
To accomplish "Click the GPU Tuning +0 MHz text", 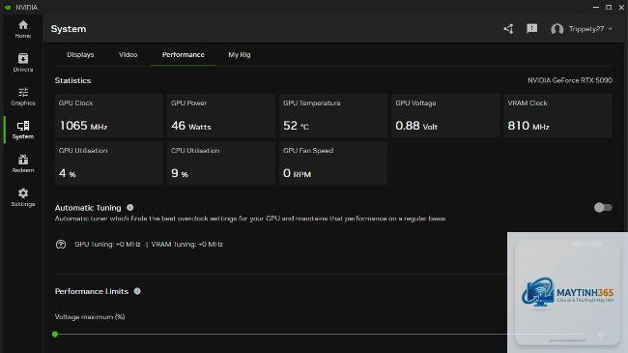I will coord(107,245).
